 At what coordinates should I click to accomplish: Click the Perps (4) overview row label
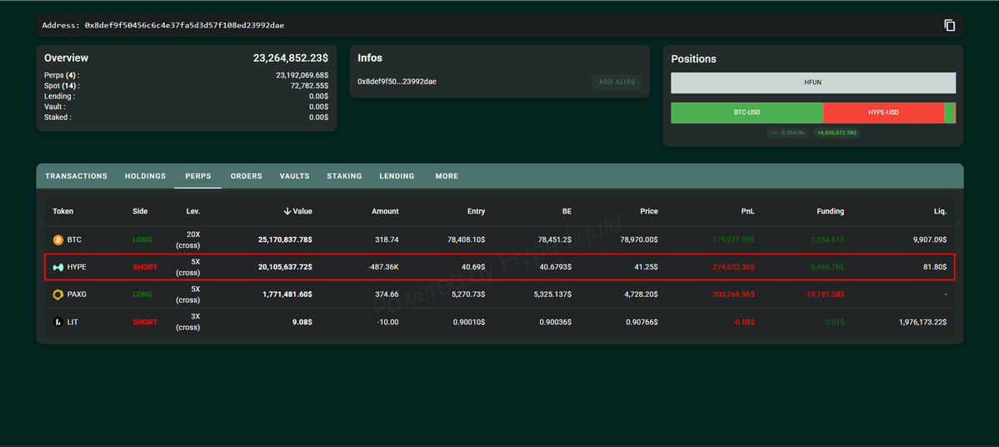pos(62,75)
